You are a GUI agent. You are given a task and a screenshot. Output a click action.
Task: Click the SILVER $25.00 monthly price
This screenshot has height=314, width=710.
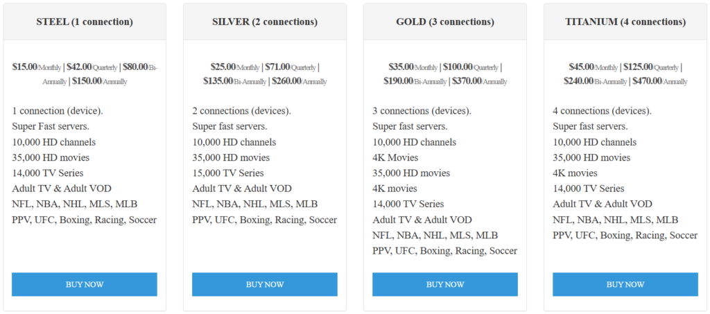(x=223, y=67)
